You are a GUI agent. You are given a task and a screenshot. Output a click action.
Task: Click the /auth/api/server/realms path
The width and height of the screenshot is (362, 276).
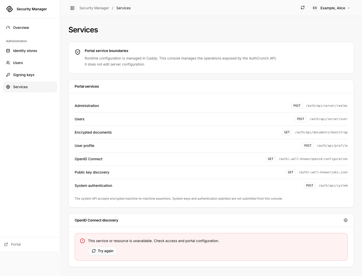tap(327, 106)
